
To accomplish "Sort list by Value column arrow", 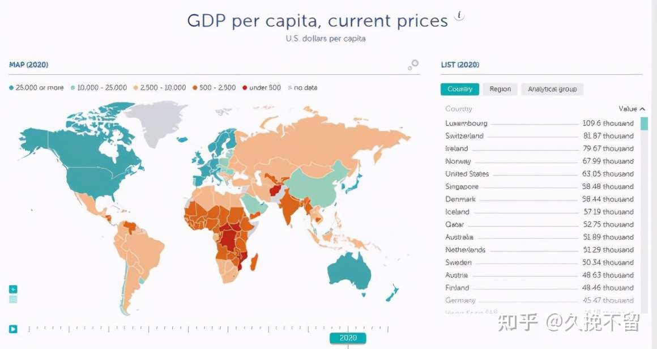I will coord(642,109).
